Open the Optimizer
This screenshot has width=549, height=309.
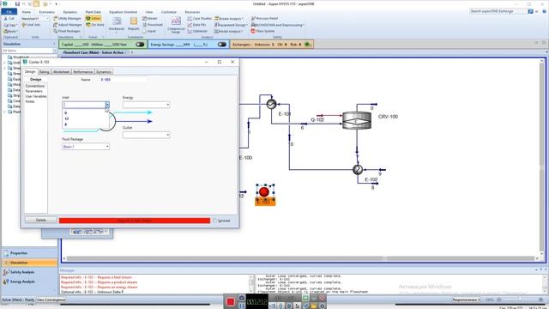click(197, 31)
